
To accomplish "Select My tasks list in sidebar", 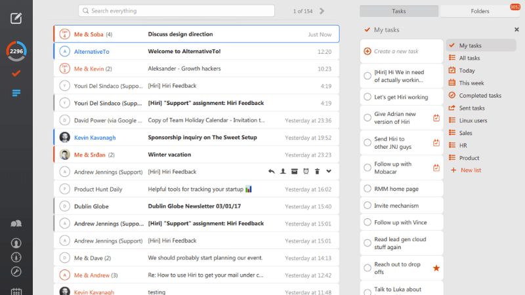I will coord(481,45).
